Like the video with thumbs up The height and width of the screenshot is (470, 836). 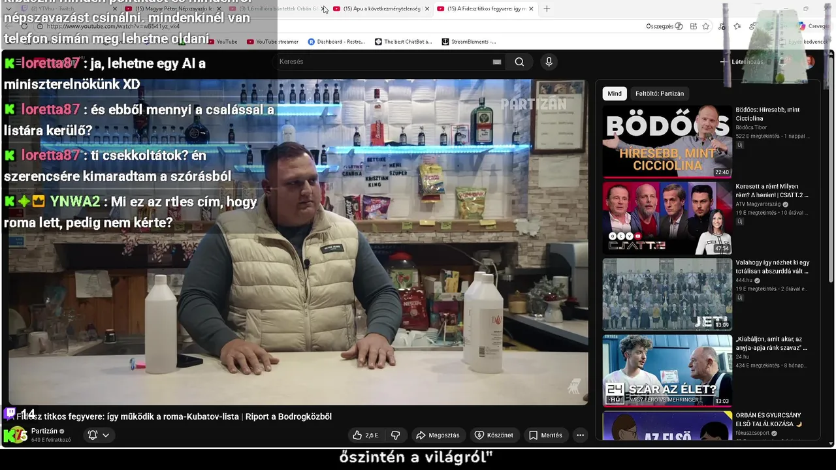[366, 435]
